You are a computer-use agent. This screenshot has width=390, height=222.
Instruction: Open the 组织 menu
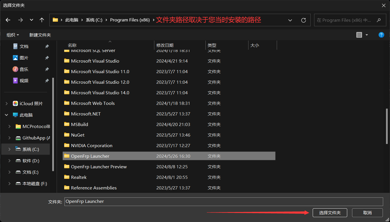pos(13,35)
